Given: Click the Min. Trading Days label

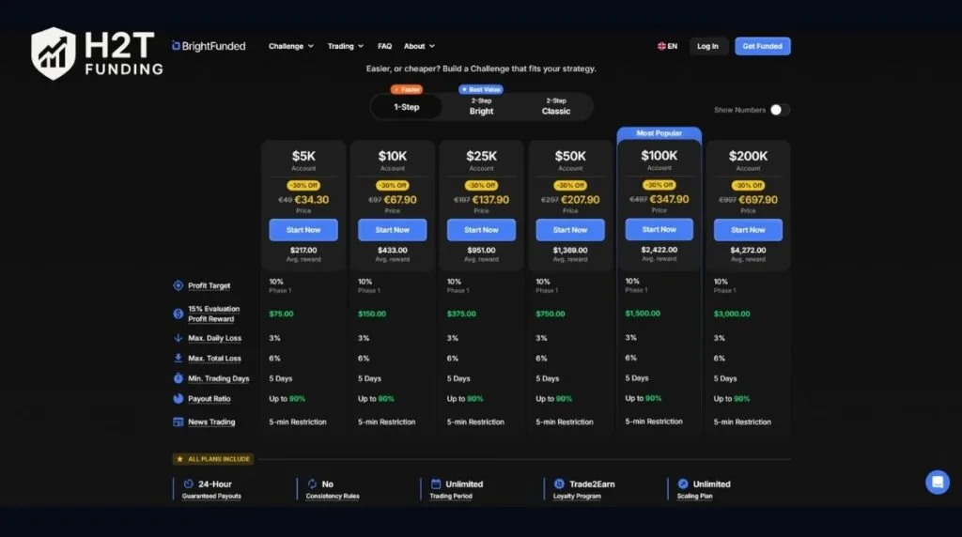Looking at the screenshot, I should [218, 378].
